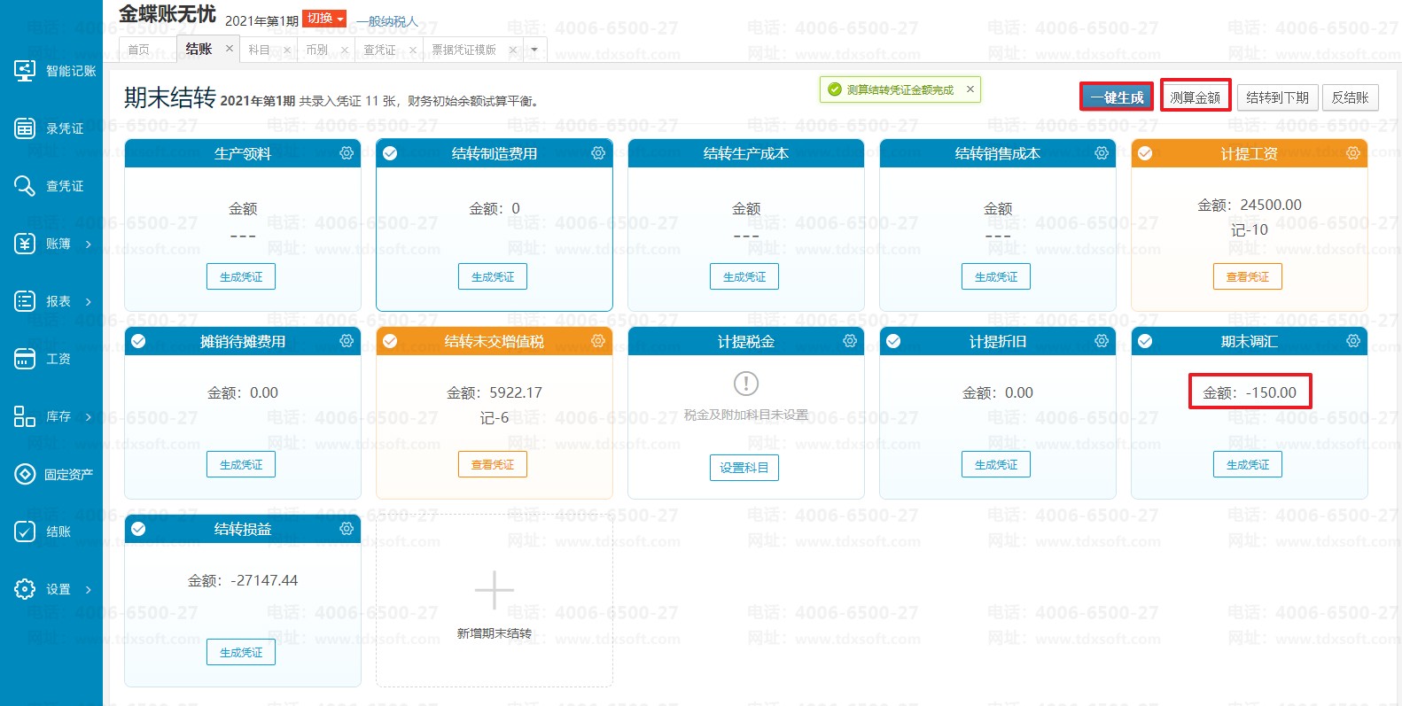Screen dimensions: 1402x706
Task: Open settings gear on 生产领料 card
Action: click(347, 153)
